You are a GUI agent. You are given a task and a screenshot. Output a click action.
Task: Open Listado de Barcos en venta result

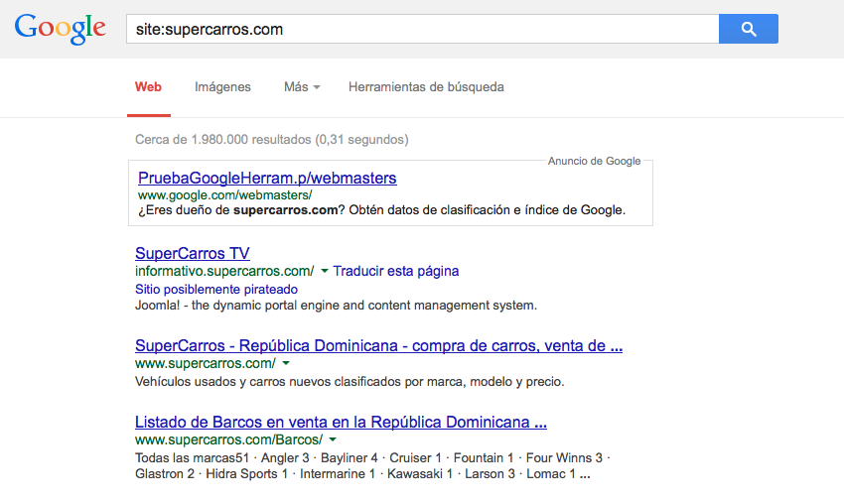[341, 422]
